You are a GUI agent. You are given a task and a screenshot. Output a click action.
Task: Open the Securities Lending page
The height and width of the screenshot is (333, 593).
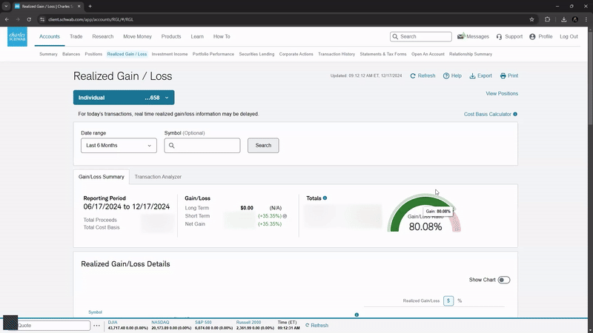(x=256, y=54)
